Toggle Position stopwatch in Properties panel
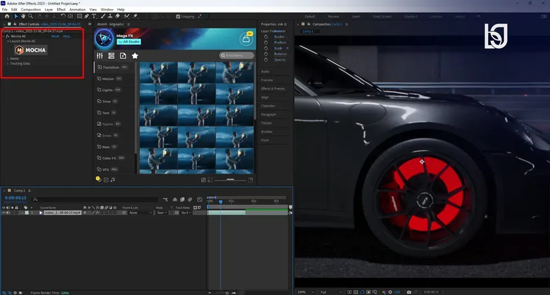Image resolution: width=550 pixels, height=295 pixels. [266, 42]
